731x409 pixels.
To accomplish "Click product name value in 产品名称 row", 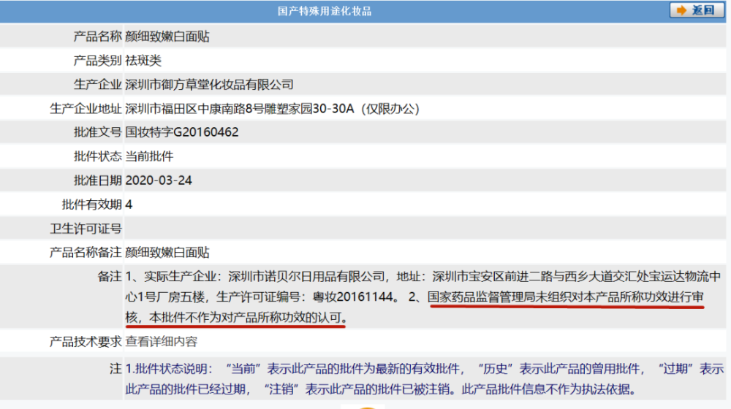I will 167,37.
